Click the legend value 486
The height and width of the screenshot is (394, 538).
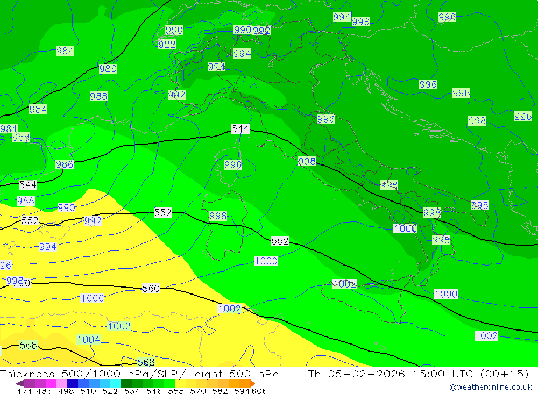(x=44, y=391)
